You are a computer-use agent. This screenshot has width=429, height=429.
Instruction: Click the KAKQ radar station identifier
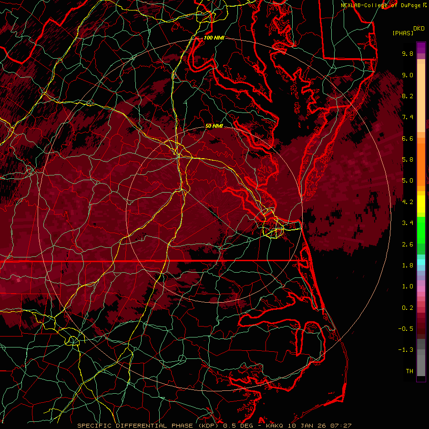275,426
